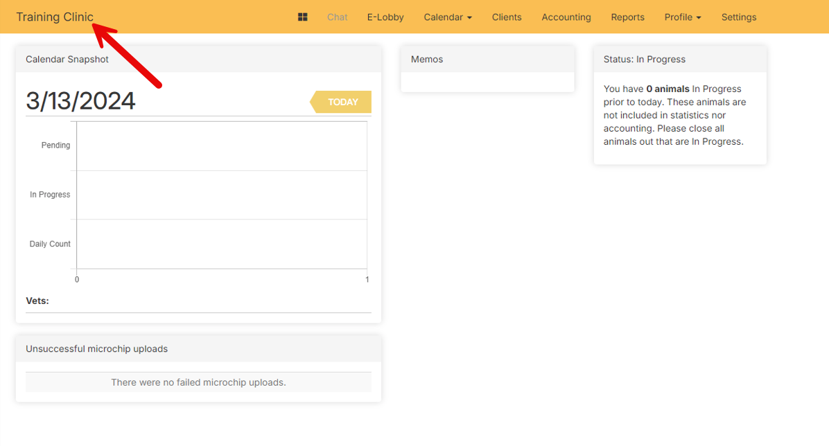The height and width of the screenshot is (446, 829).
Task: Click the Memos panel header
Action: pyautogui.click(x=427, y=60)
